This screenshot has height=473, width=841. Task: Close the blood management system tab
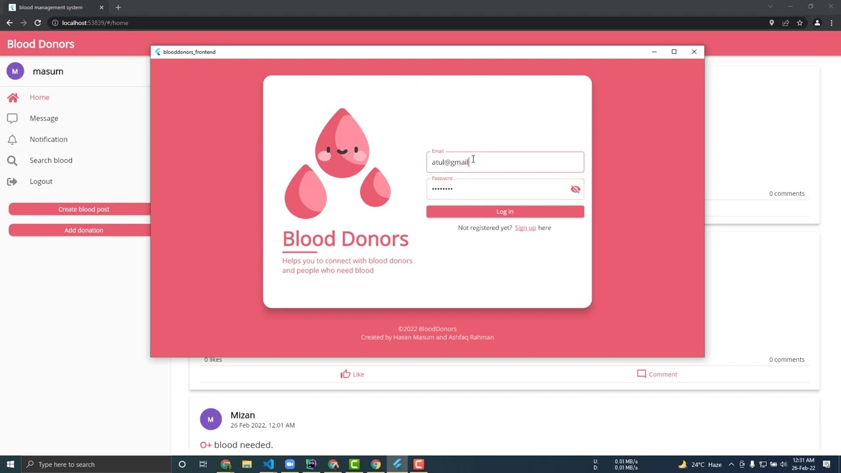[x=101, y=7]
